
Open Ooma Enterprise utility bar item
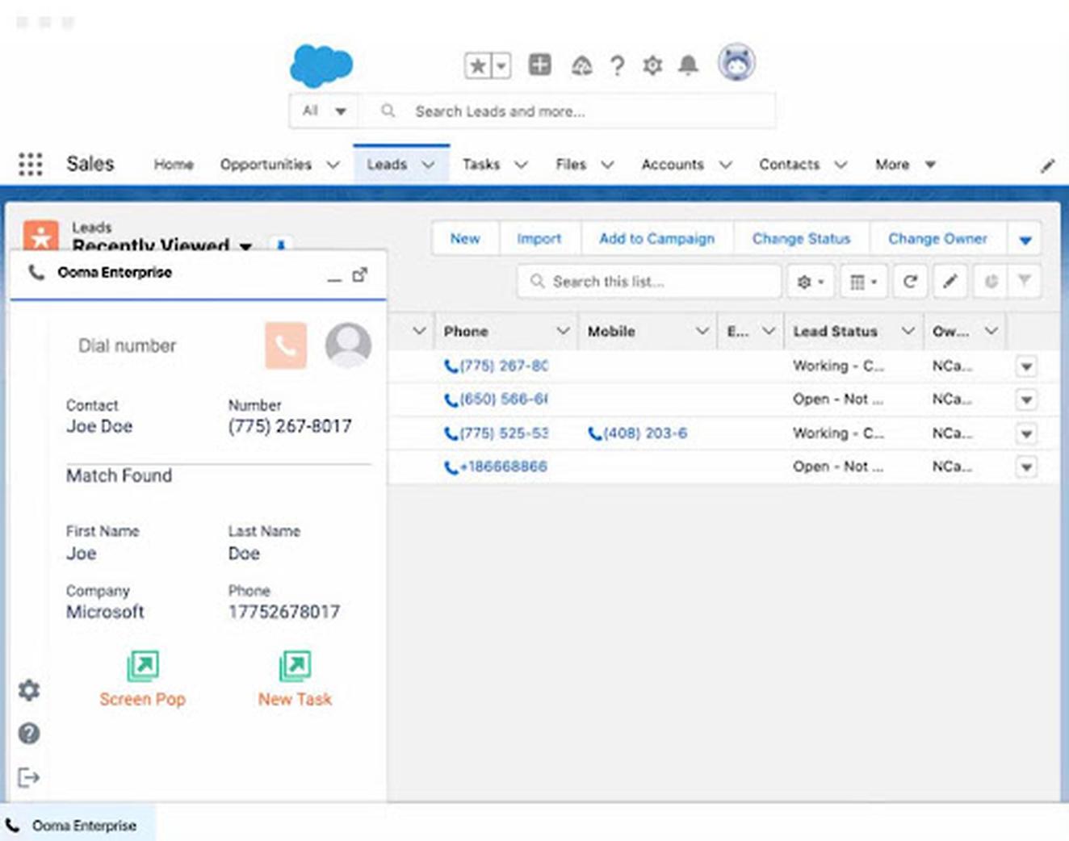click(78, 826)
